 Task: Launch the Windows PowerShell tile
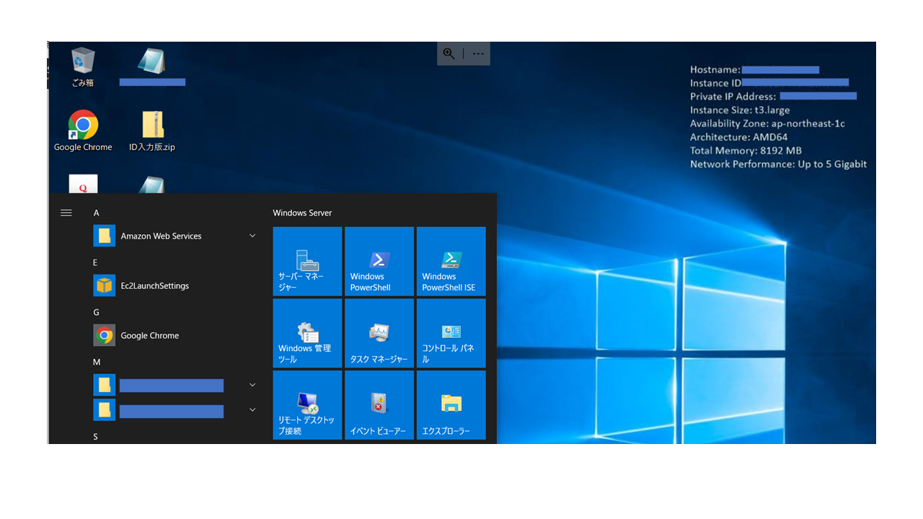[379, 261]
